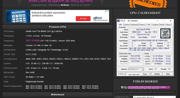Click the Intel Core i9 logo badge
The width and height of the screenshot is (180, 98).
[165, 33]
